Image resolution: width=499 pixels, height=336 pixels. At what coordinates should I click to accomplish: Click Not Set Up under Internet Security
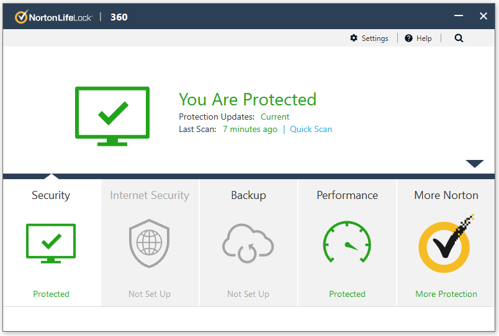point(150,294)
